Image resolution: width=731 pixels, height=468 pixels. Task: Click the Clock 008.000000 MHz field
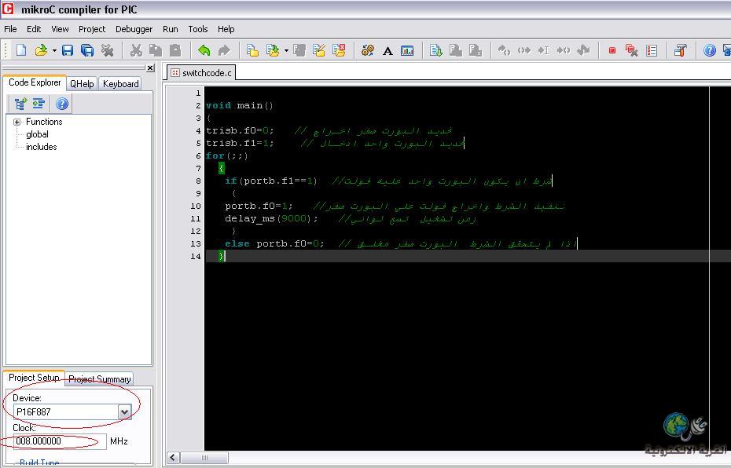(x=60, y=441)
